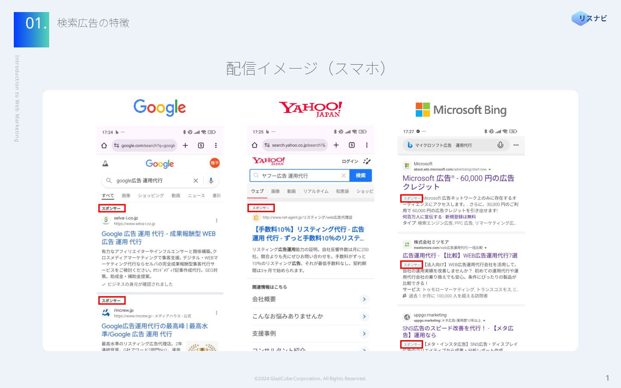The image size is (621, 388).
Task: Click the blue 検索 button in Yahoo search
Action: click(x=361, y=175)
